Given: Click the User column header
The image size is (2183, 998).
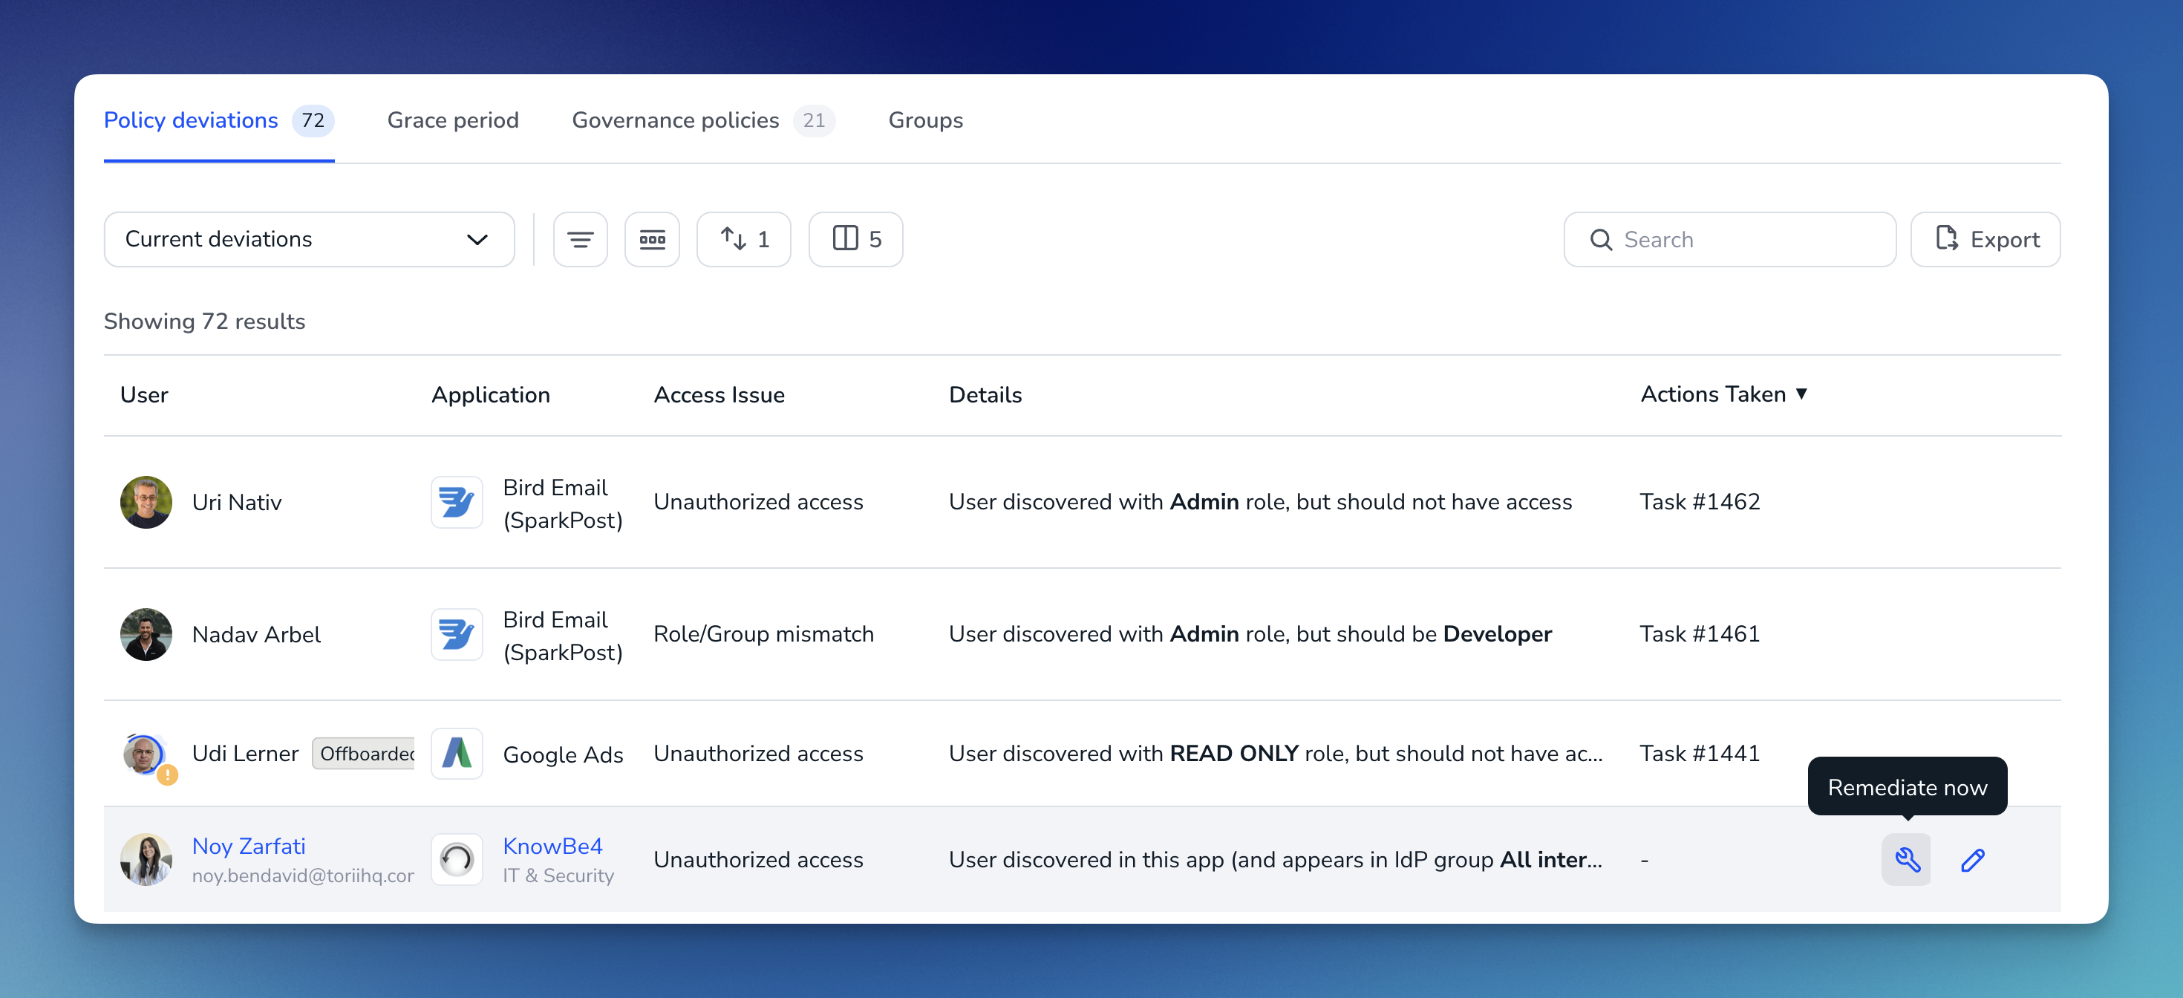Looking at the screenshot, I should tap(144, 395).
